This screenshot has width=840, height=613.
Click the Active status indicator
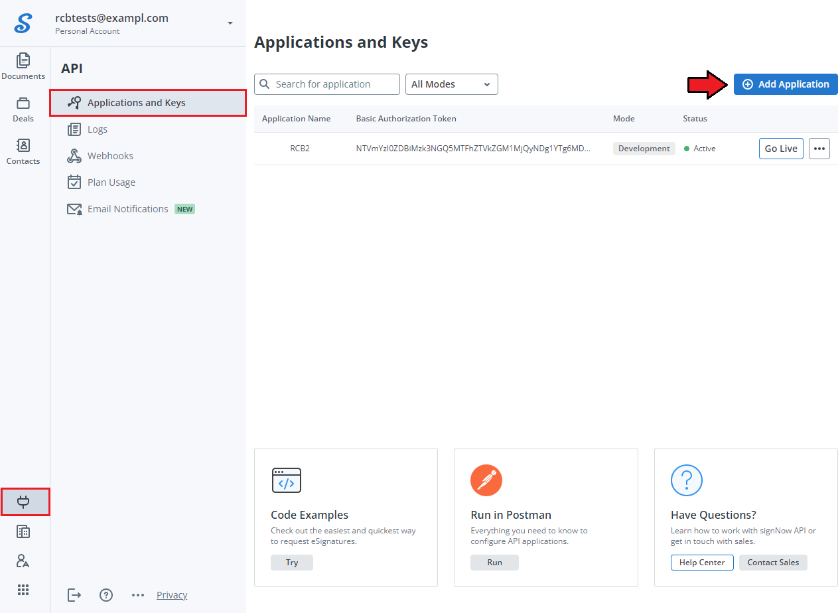700,149
